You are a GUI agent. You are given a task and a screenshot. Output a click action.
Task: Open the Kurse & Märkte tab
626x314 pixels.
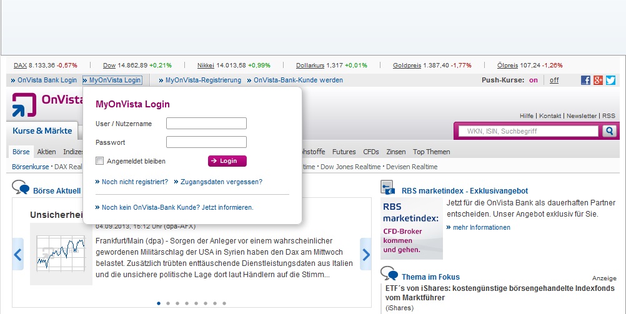(x=42, y=131)
